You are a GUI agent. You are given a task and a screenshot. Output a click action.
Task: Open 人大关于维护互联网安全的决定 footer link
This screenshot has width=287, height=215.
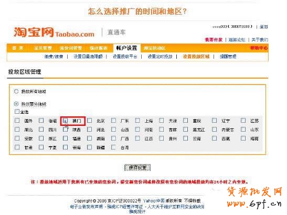pyautogui.click(x=176, y=207)
